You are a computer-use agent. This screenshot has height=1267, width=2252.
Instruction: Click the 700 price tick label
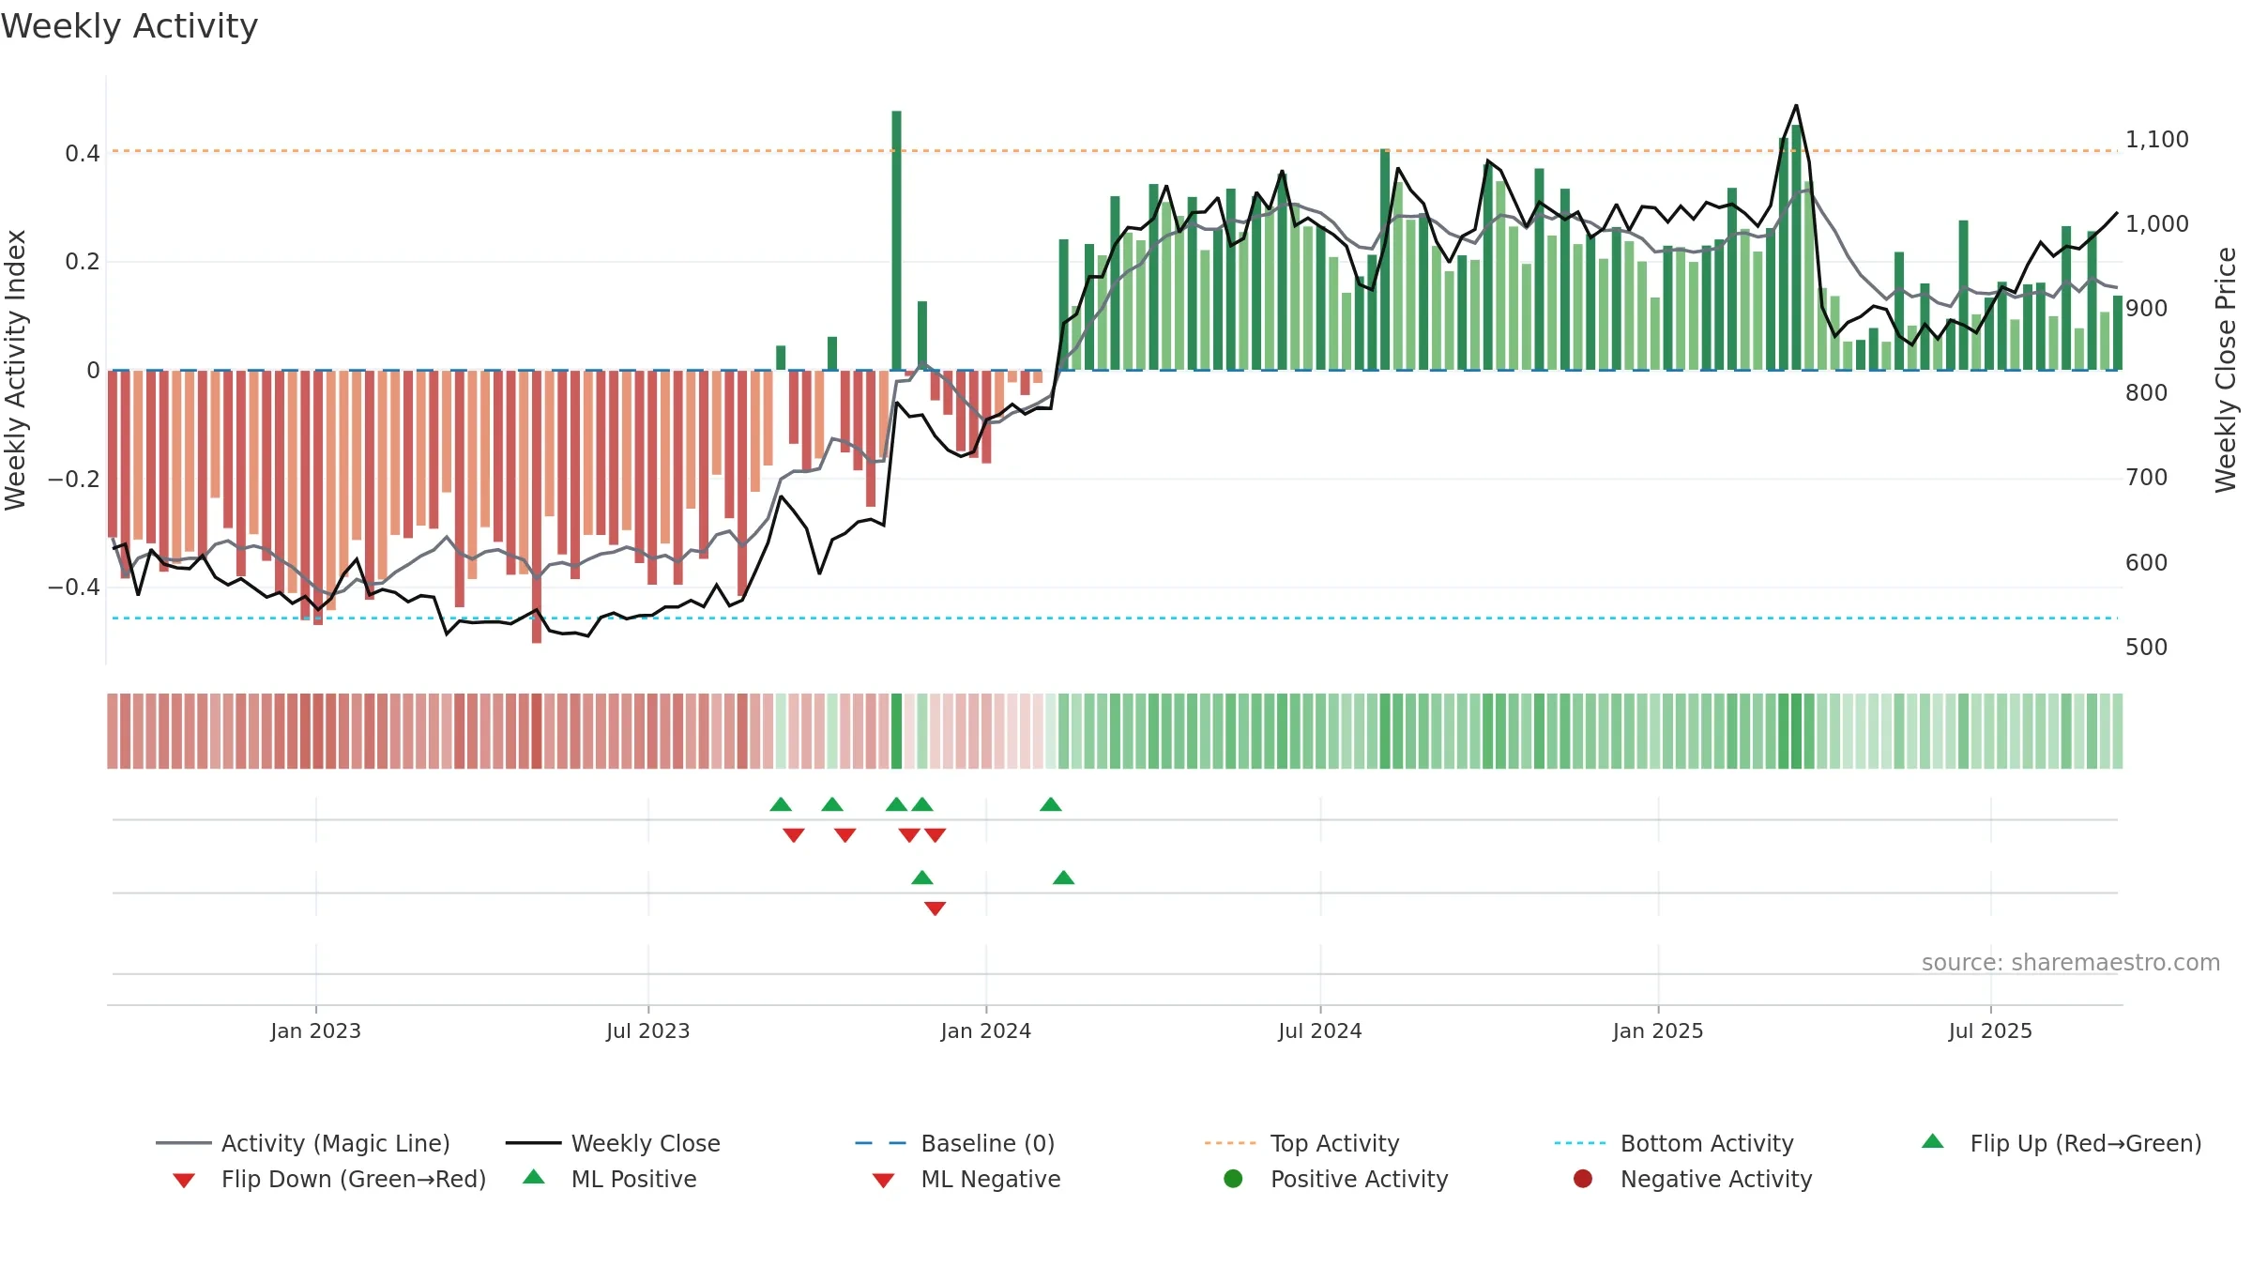point(2147,477)
